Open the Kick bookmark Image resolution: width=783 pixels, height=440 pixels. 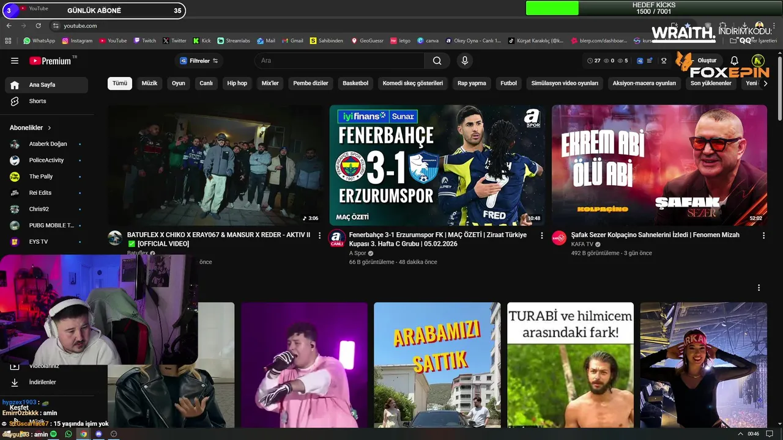pos(202,41)
